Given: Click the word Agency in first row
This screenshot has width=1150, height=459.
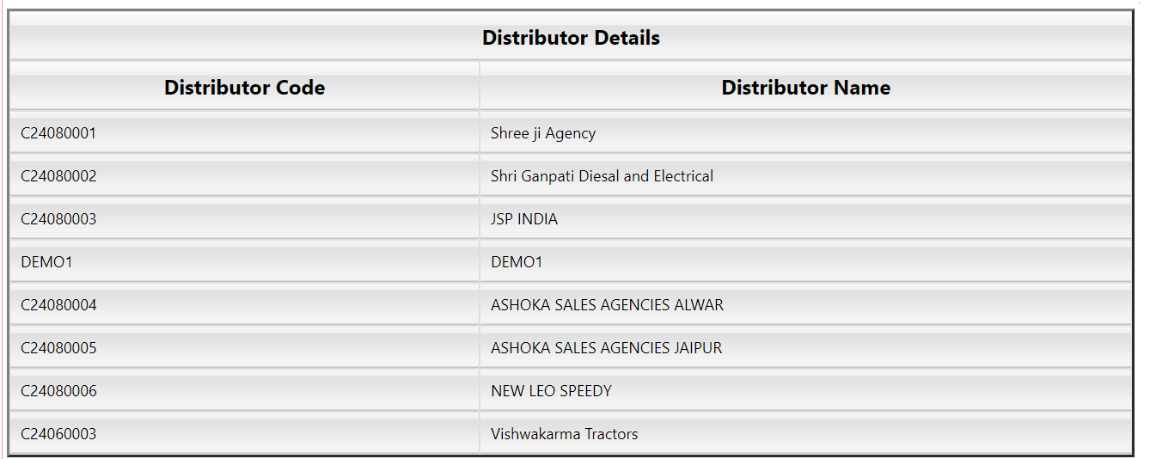Looking at the screenshot, I should pyautogui.click(x=570, y=134).
